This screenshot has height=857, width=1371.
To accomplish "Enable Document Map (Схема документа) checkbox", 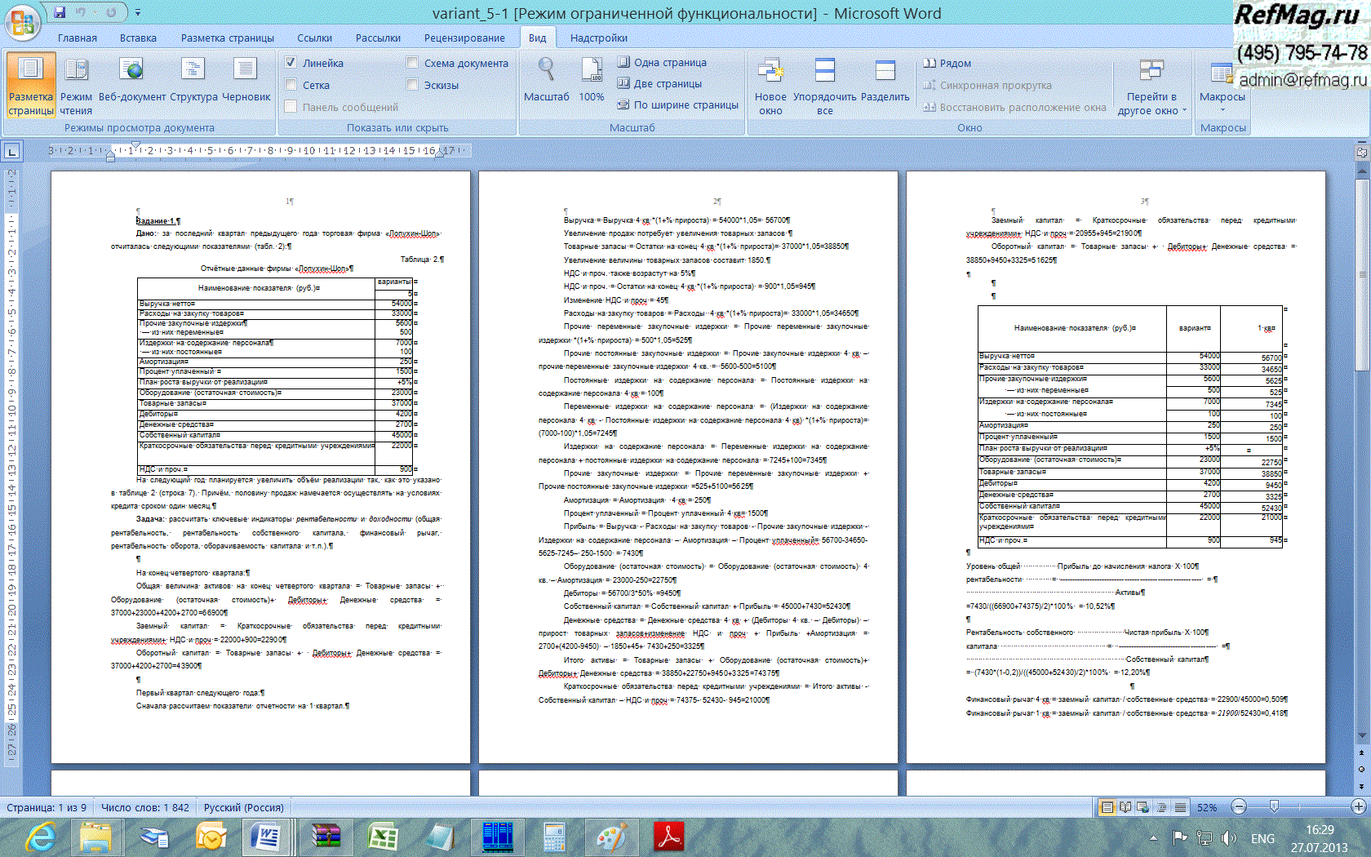I will coord(412,63).
